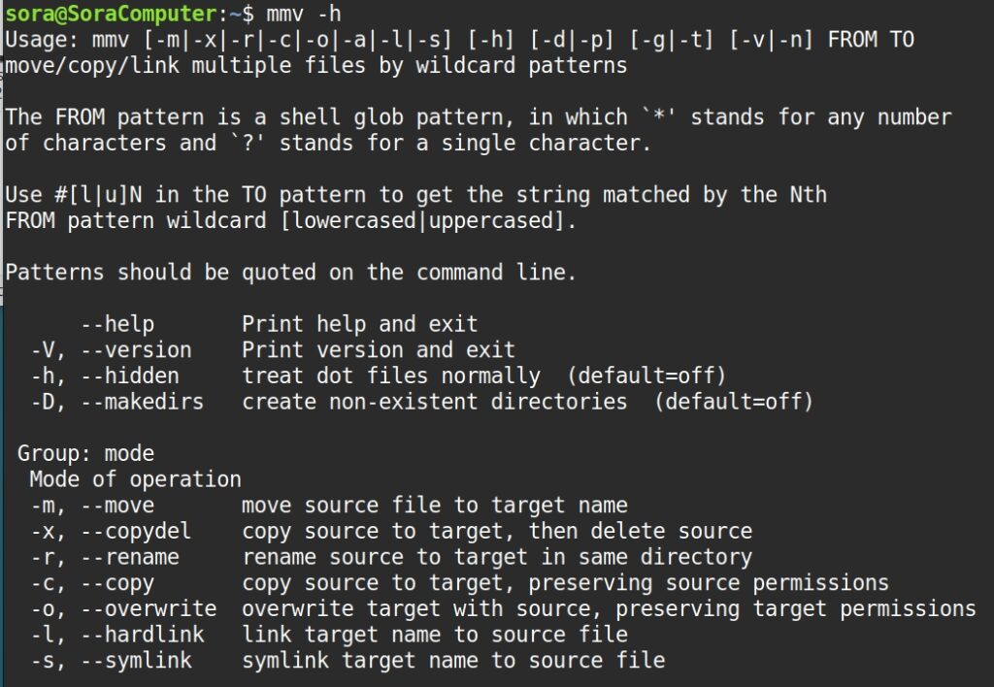Click the "Mode of operation" line
This screenshot has width=994, height=687.
(x=135, y=479)
